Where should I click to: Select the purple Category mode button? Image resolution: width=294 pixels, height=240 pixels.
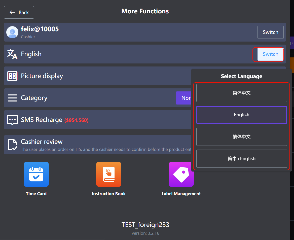click(x=184, y=98)
